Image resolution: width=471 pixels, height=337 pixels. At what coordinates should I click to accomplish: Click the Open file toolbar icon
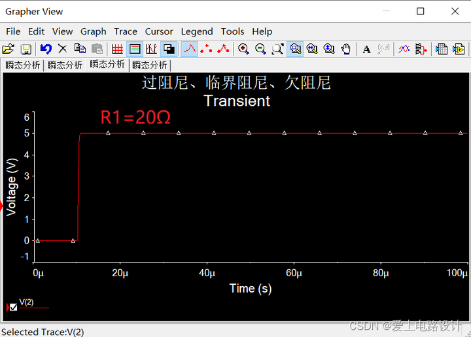pos(9,49)
